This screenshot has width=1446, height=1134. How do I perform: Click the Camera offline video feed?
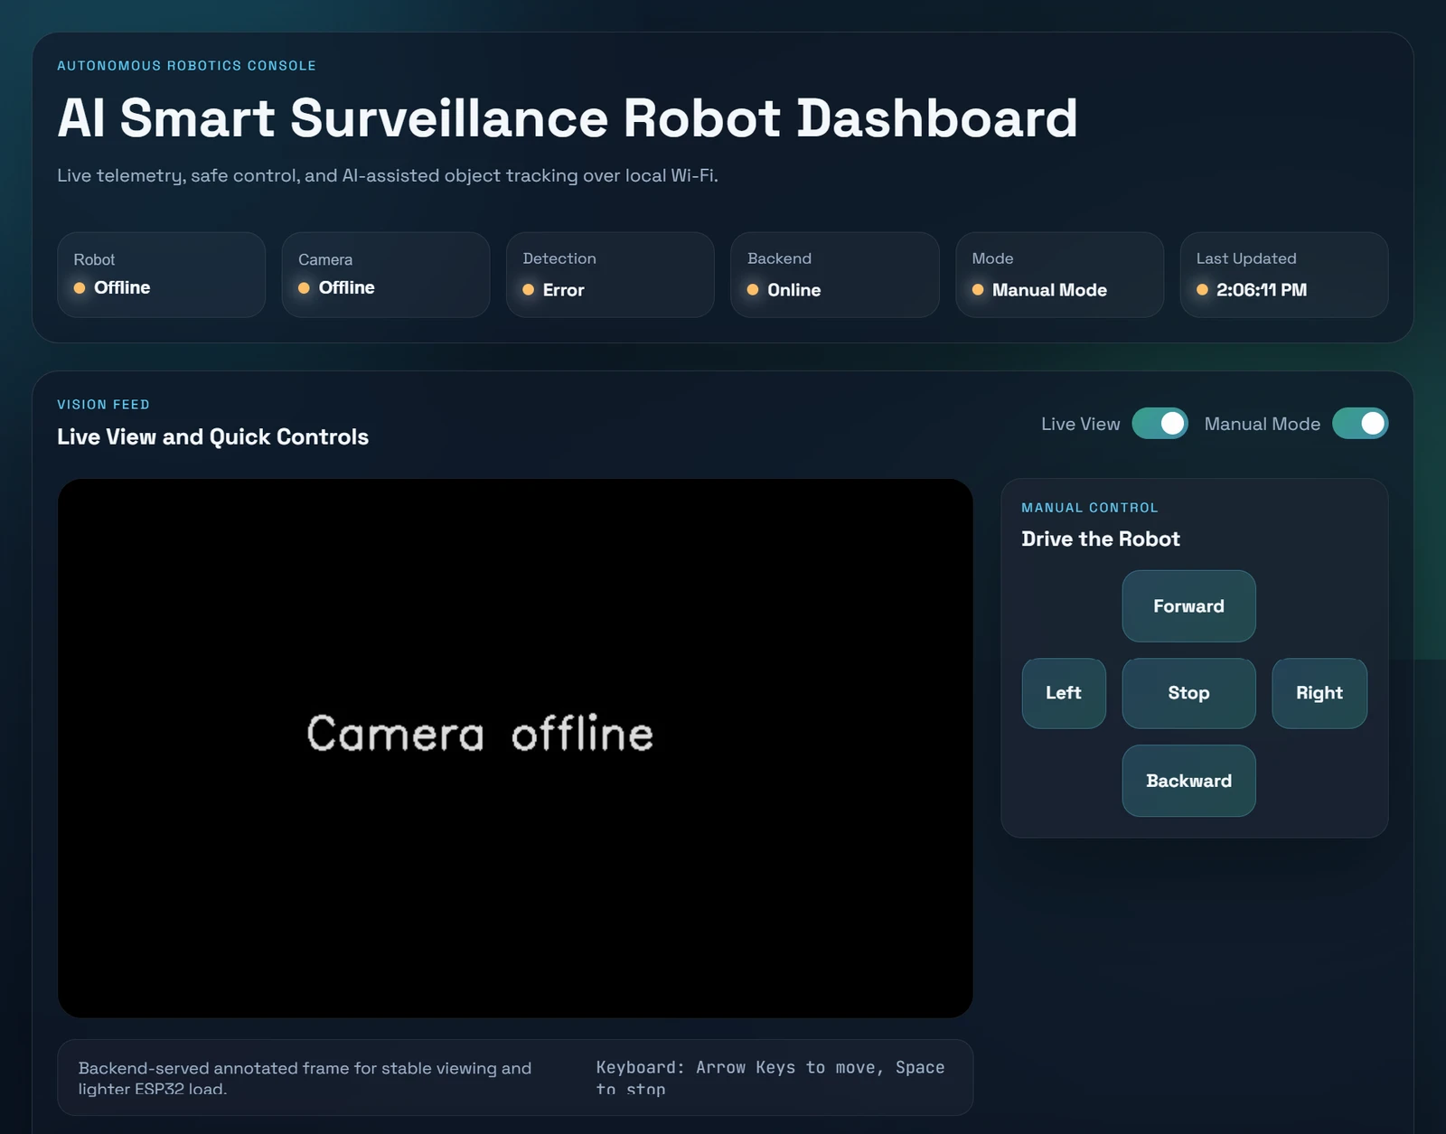click(515, 748)
